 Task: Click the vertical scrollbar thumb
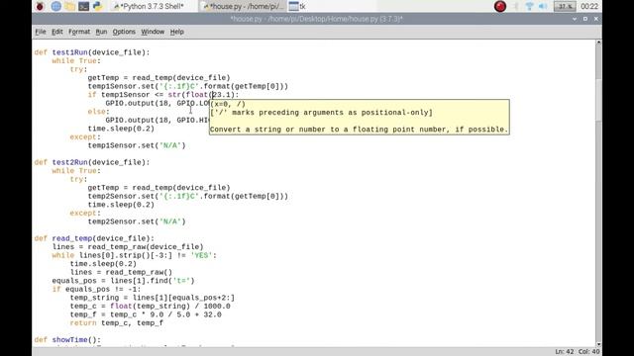point(598,99)
